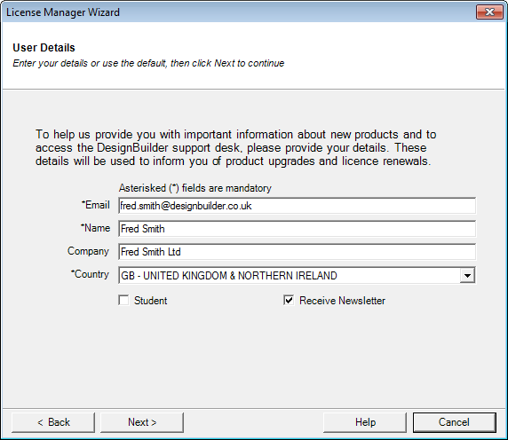Screen dimensions: 508x440
Task: Go to the previous step with Back
Action: 53,422
